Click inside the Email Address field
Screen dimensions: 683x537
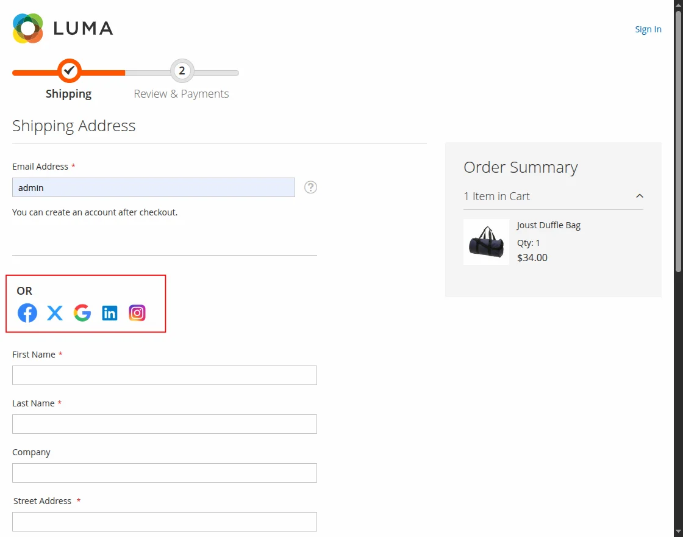pos(152,187)
